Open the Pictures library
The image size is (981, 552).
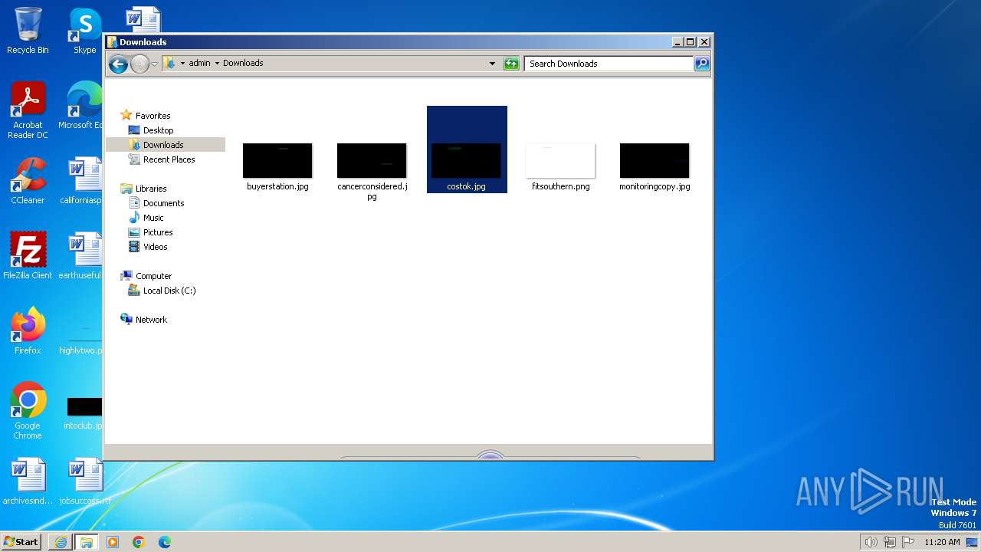(158, 232)
